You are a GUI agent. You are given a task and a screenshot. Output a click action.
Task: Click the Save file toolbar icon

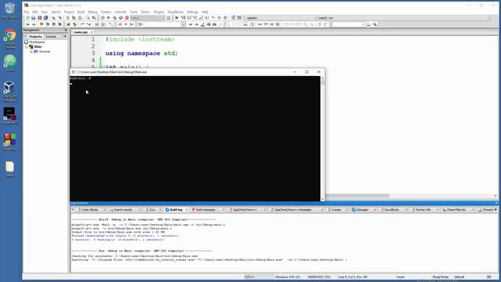[x=39, y=18]
